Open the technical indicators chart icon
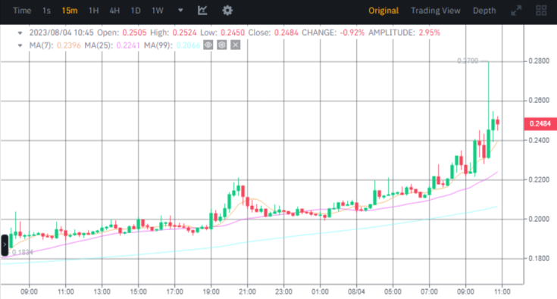The image size is (557, 299). coord(202,11)
